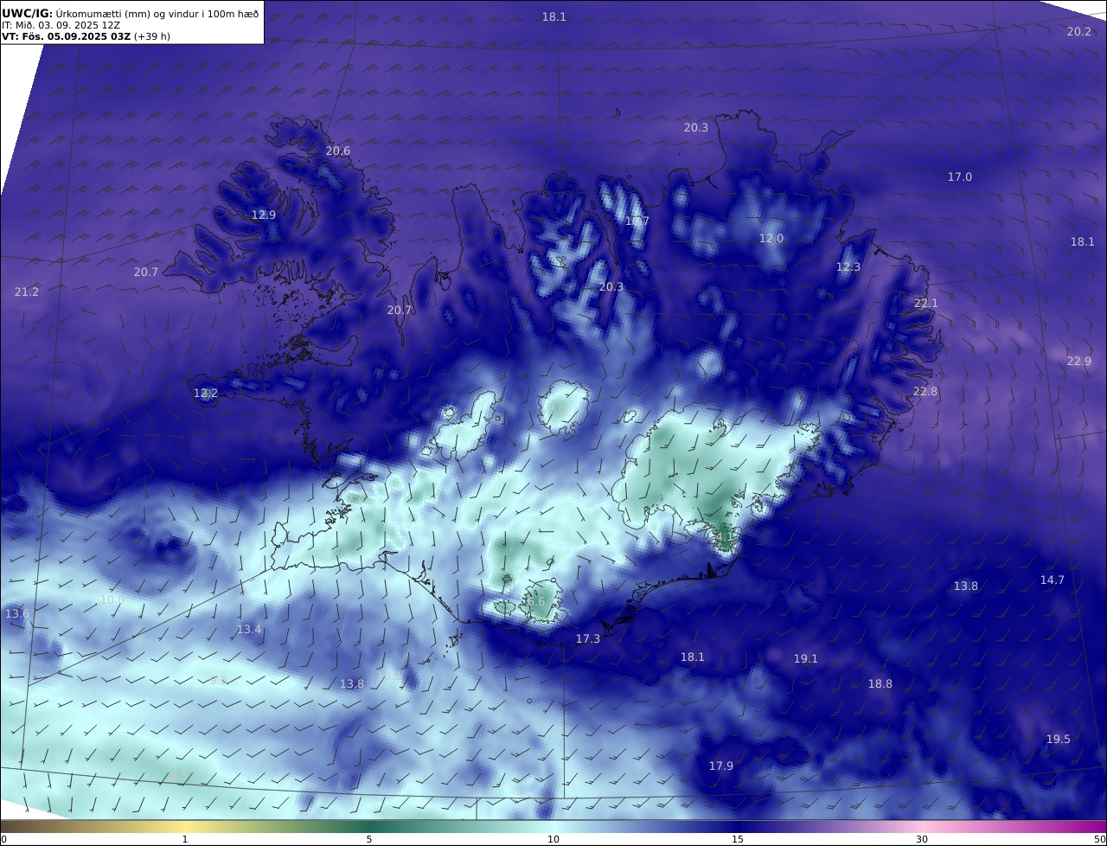
Task: Click the 12.2 value label
Action: pyautogui.click(x=206, y=394)
